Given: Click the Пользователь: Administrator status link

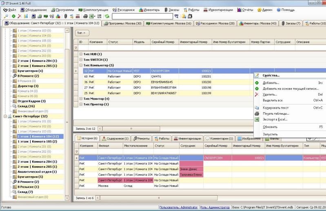Looking at the screenshot, I should coord(178,207).
